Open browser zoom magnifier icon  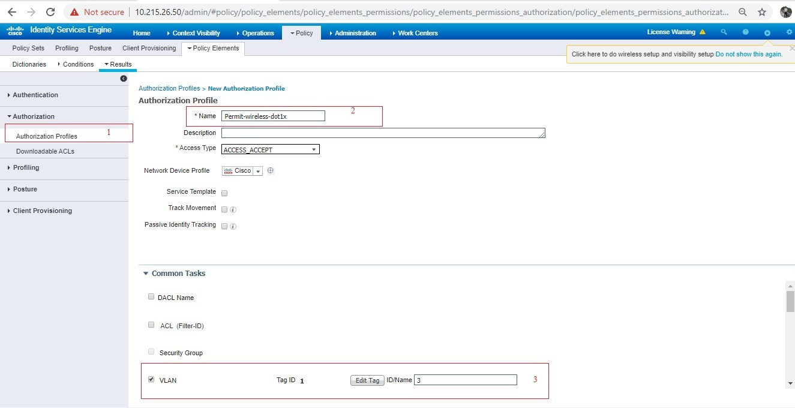coord(743,12)
